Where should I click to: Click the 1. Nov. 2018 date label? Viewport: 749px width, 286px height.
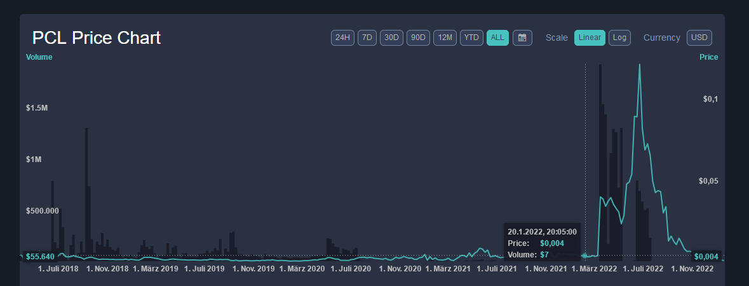point(107,269)
